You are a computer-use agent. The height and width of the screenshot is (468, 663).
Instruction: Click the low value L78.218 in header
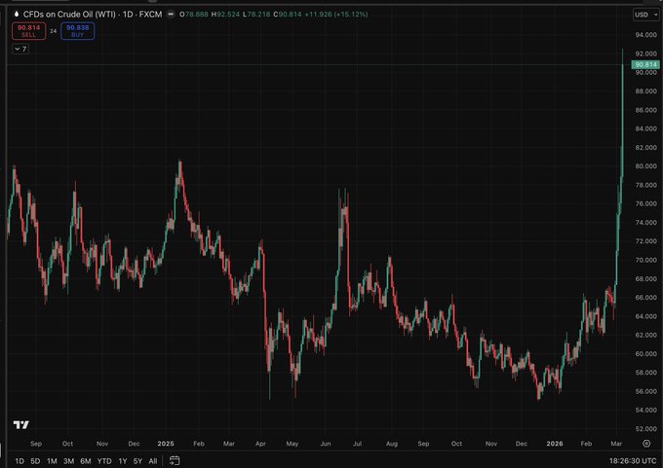[x=256, y=15]
